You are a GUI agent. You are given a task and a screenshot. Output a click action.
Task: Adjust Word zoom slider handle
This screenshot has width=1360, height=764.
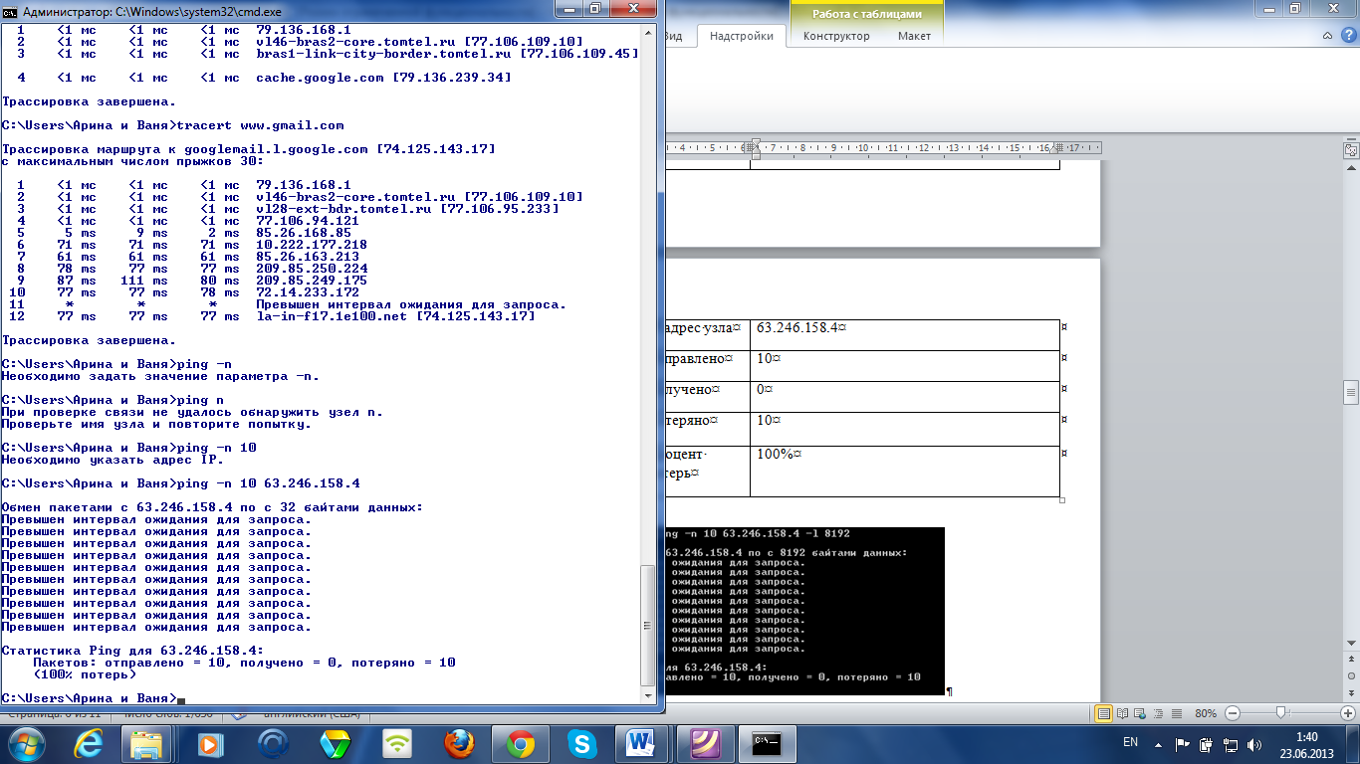click(1281, 713)
